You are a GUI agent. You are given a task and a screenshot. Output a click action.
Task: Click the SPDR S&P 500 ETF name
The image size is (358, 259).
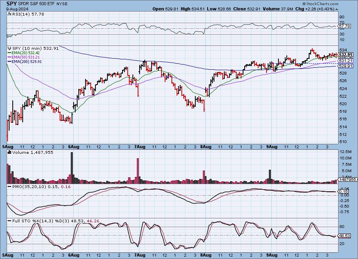click(x=36, y=4)
